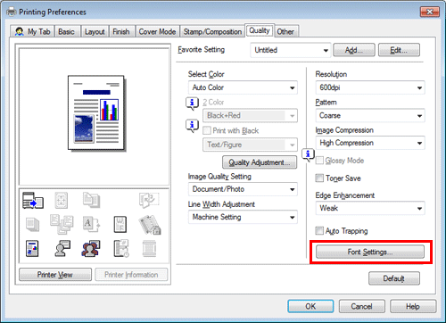Switch to the My Tab tab

point(32,31)
